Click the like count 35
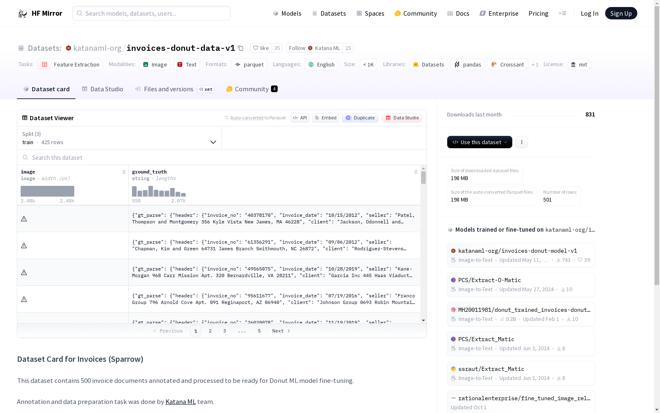Screen dimensions: 660x413 277,48
